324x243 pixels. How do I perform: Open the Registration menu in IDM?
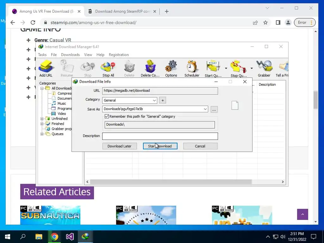point(119,55)
